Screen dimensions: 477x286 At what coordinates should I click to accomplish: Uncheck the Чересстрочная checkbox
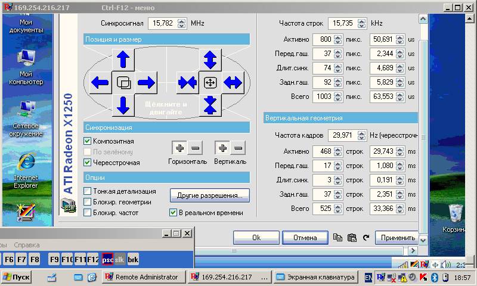click(x=88, y=162)
